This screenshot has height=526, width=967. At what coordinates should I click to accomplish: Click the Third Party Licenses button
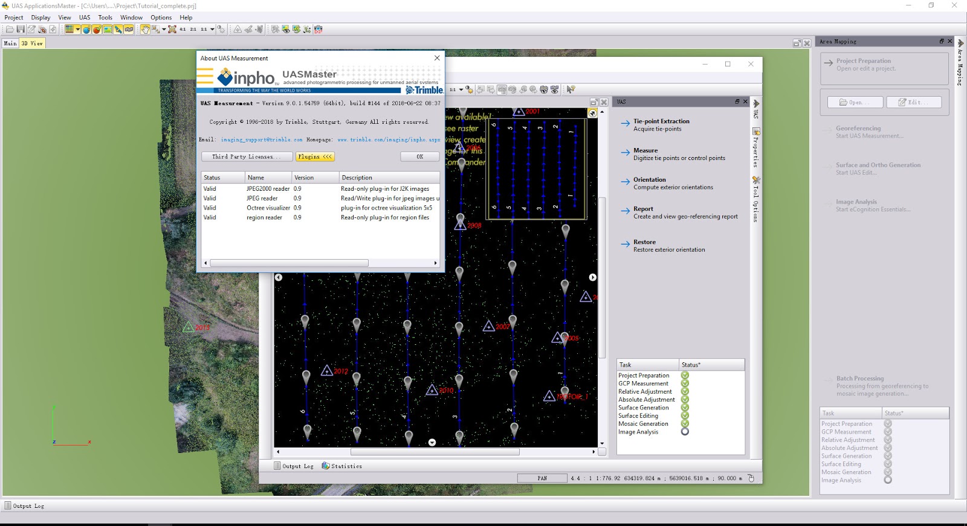pos(247,156)
